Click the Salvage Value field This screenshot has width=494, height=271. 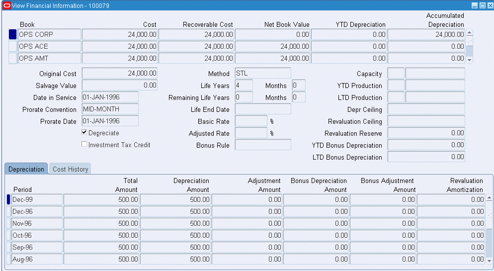pos(120,85)
